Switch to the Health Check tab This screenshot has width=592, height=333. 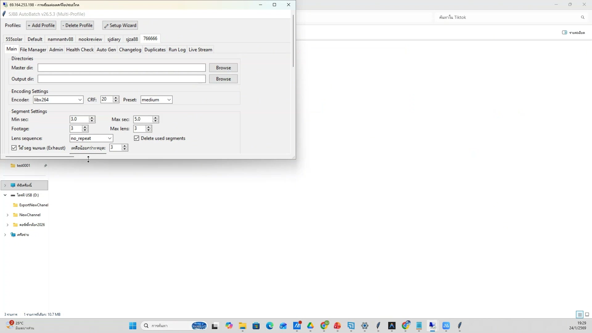(80, 50)
